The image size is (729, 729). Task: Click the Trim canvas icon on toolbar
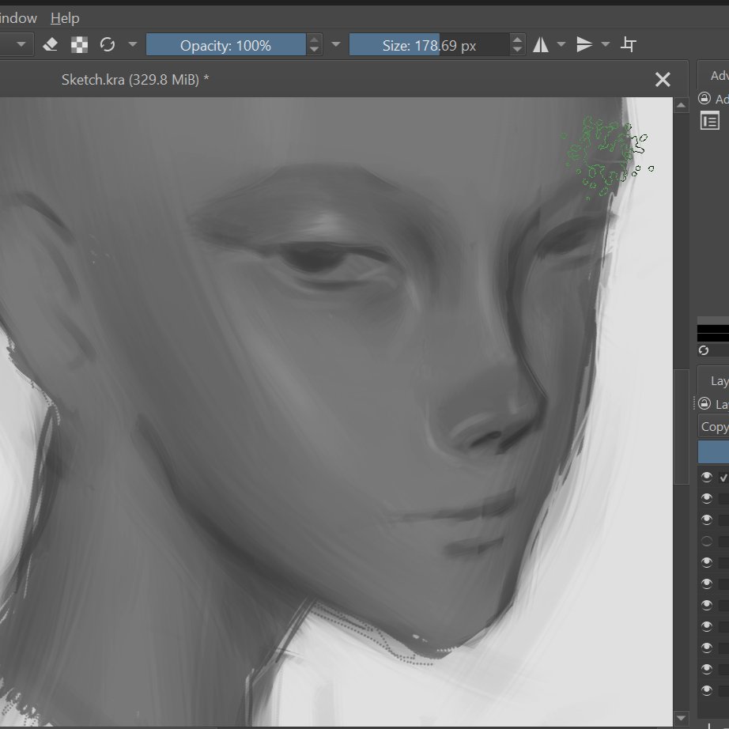(629, 45)
